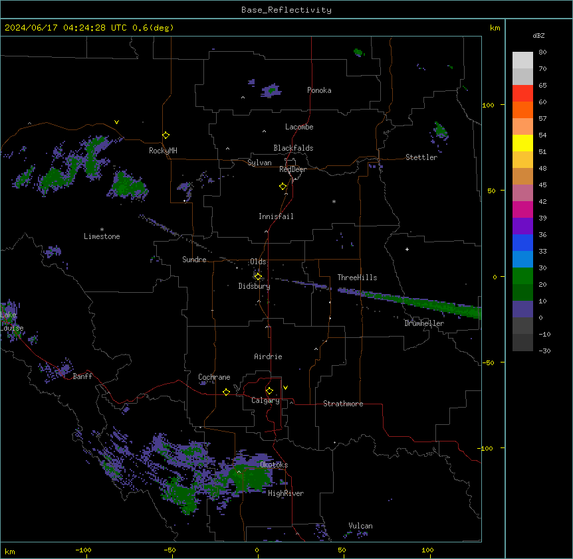The width and height of the screenshot is (573, 559).
Task: Click the yellow diamond marker above RockyMH
Action: coord(166,135)
